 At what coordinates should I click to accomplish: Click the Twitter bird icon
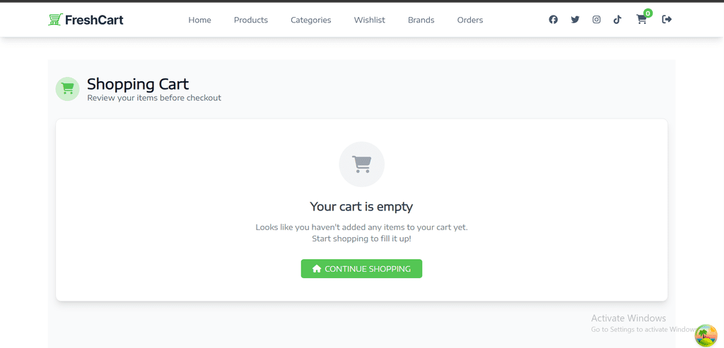[575, 20]
